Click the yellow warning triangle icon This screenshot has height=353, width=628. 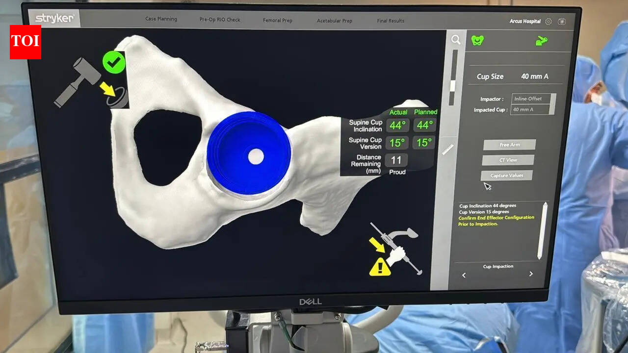pyautogui.click(x=380, y=267)
